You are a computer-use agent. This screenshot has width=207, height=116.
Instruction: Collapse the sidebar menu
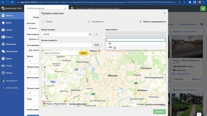click(10, 88)
